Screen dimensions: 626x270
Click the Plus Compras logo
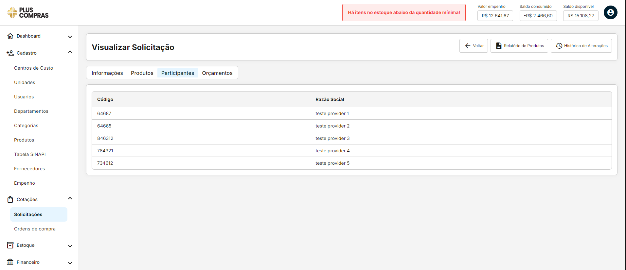(28, 13)
